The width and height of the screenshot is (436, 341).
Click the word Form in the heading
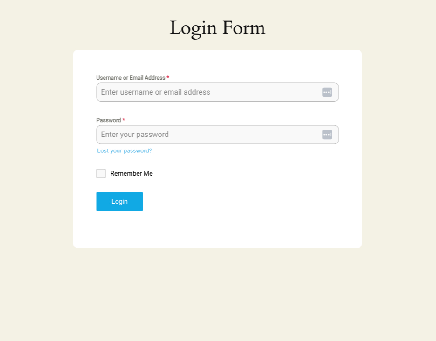(x=243, y=28)
